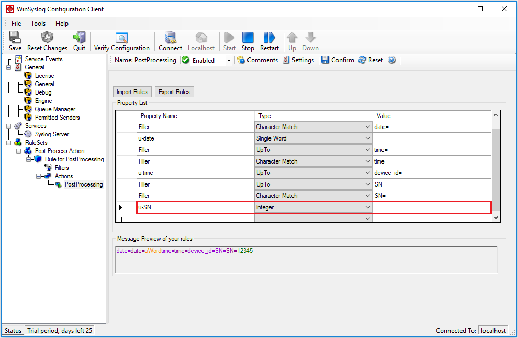This screenshot has height=338, width=518.
Task: Run Verify Configuration from the toolbar
Action: coord(121,41)
